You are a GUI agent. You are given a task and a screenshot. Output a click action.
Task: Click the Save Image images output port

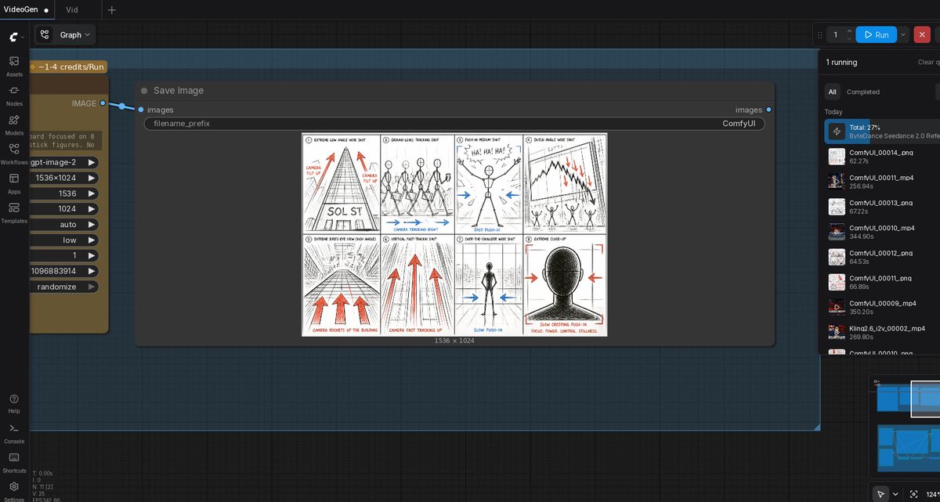(x=768, y=110)
